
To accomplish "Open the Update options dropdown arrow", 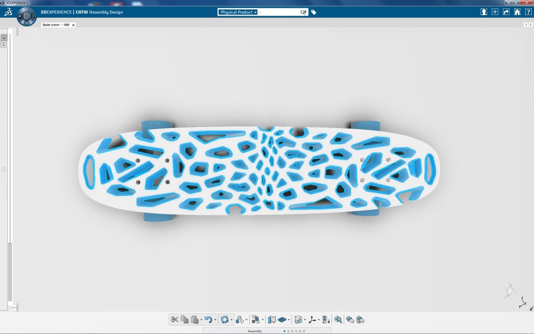I will [x=231, y=320].
